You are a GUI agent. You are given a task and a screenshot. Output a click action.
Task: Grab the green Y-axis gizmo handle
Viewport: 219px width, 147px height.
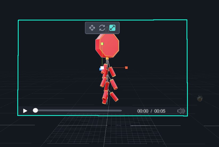click(x=102, y=44)
